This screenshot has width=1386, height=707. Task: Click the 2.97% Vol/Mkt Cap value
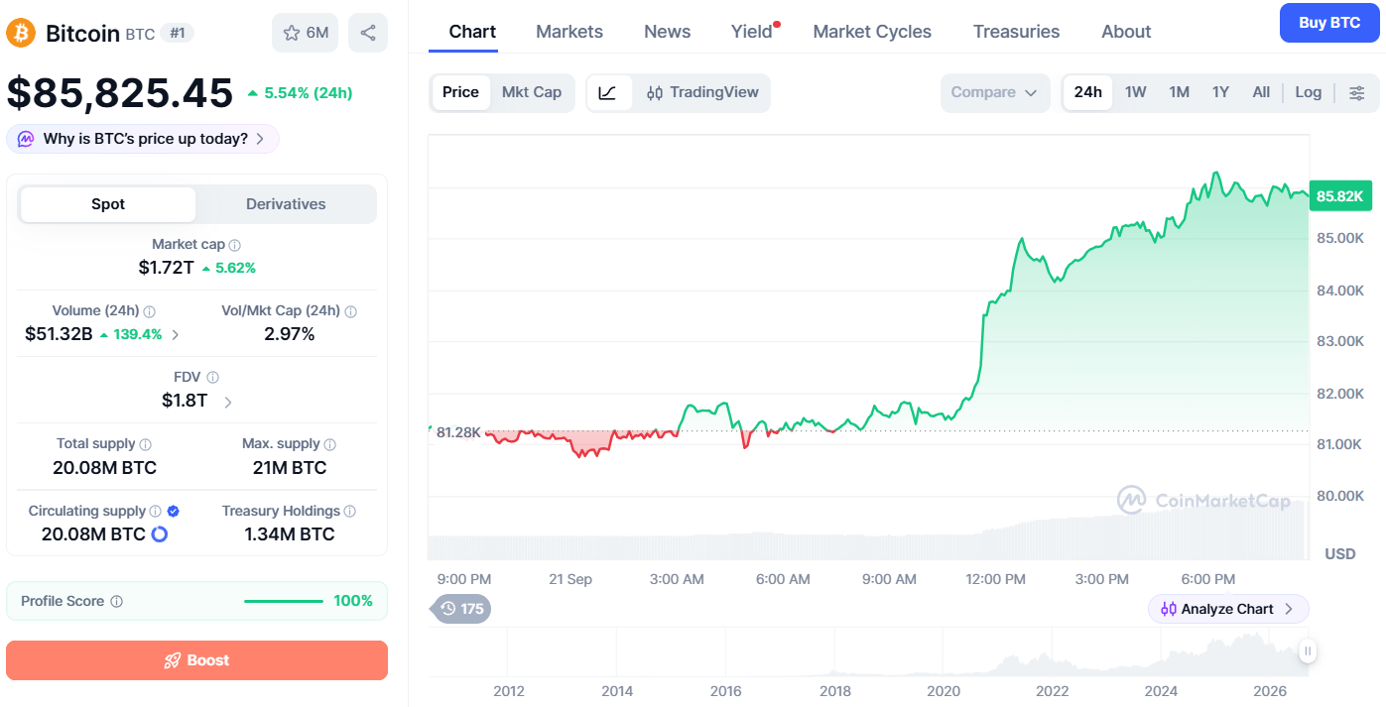click(x=290, y=334)
